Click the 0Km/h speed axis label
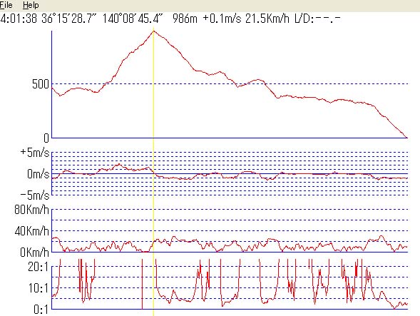 [x=34, y=253]
